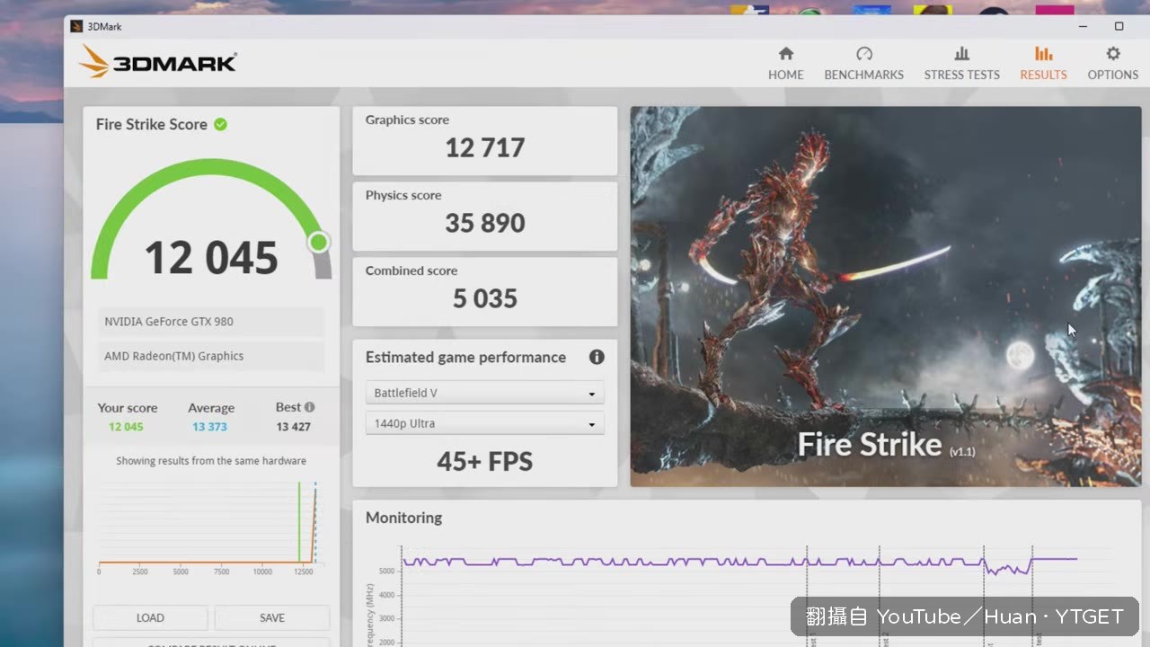The height and width of the screenshot is (647, 1150).
Task: Expand the Battlefield V game dropdown
Action: point(484,393)
